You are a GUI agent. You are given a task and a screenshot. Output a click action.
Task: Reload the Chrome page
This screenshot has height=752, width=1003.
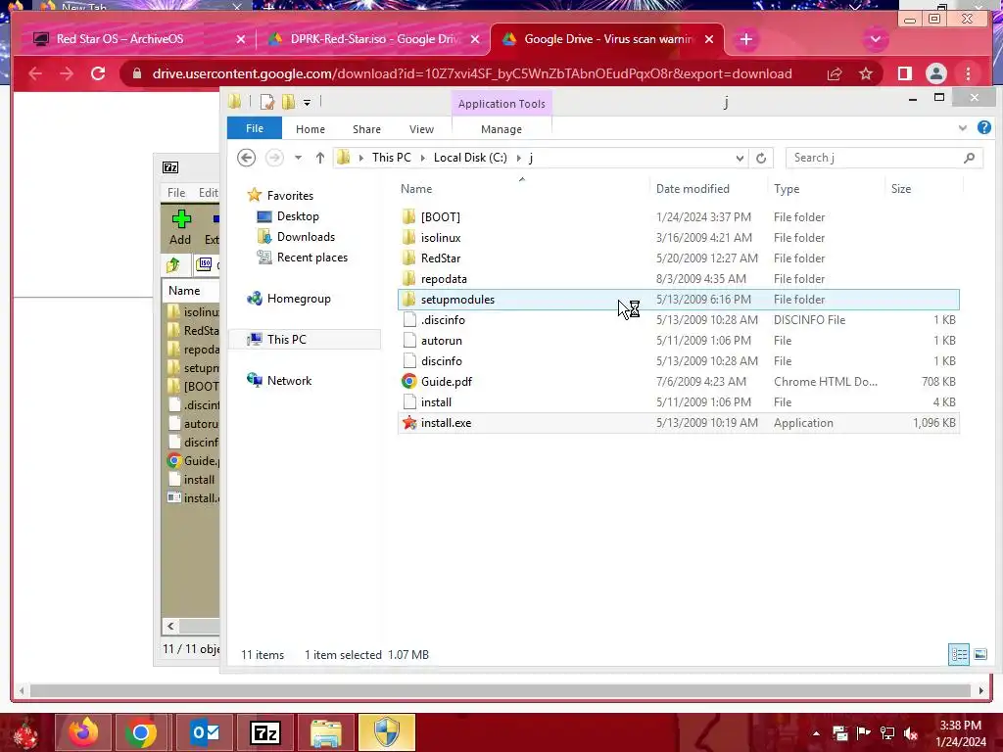click(x=98, y=73)
